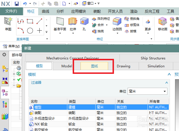179x131 pixels.
Task: Switch to the 应用模块 ribbon tab
Action: tap(78, 11)
